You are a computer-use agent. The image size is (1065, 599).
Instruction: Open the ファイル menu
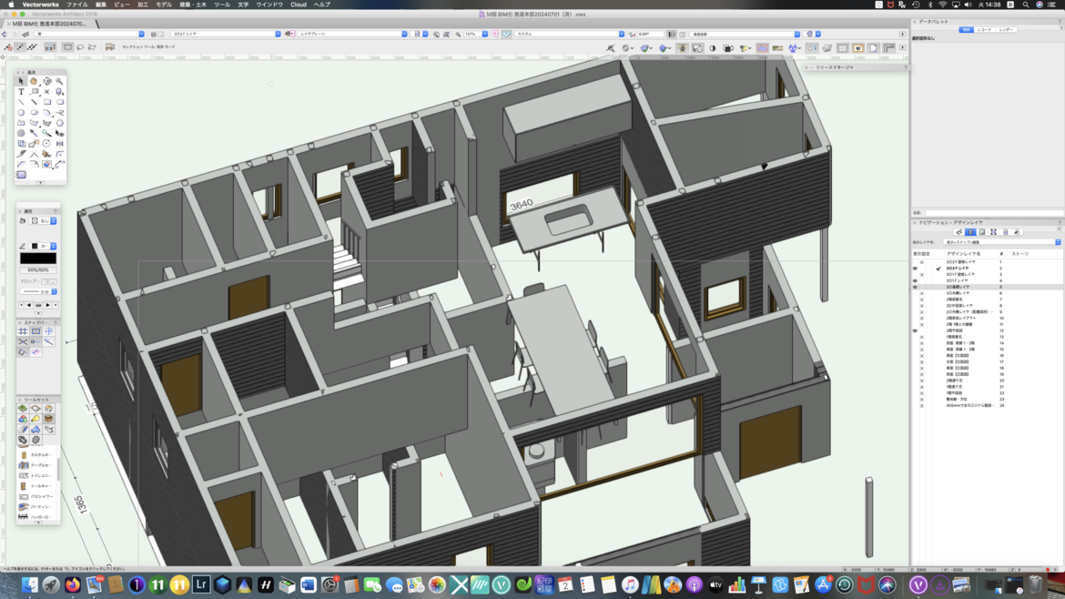pos(77,5)
